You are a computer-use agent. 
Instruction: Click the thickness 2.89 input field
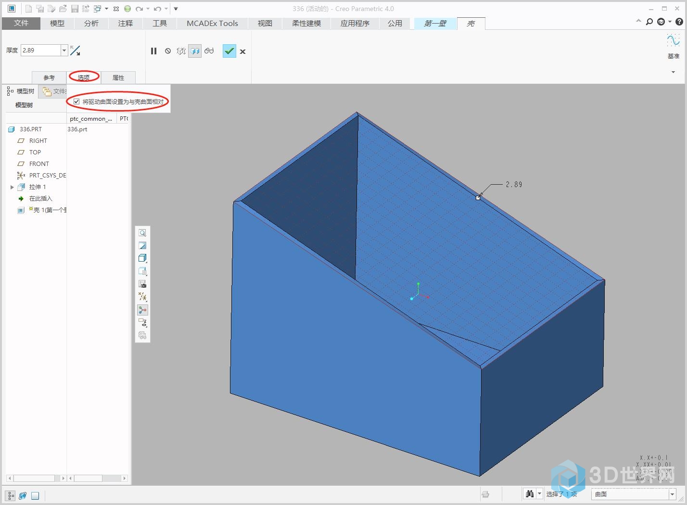pyautogui.click(x=40, y=50)
